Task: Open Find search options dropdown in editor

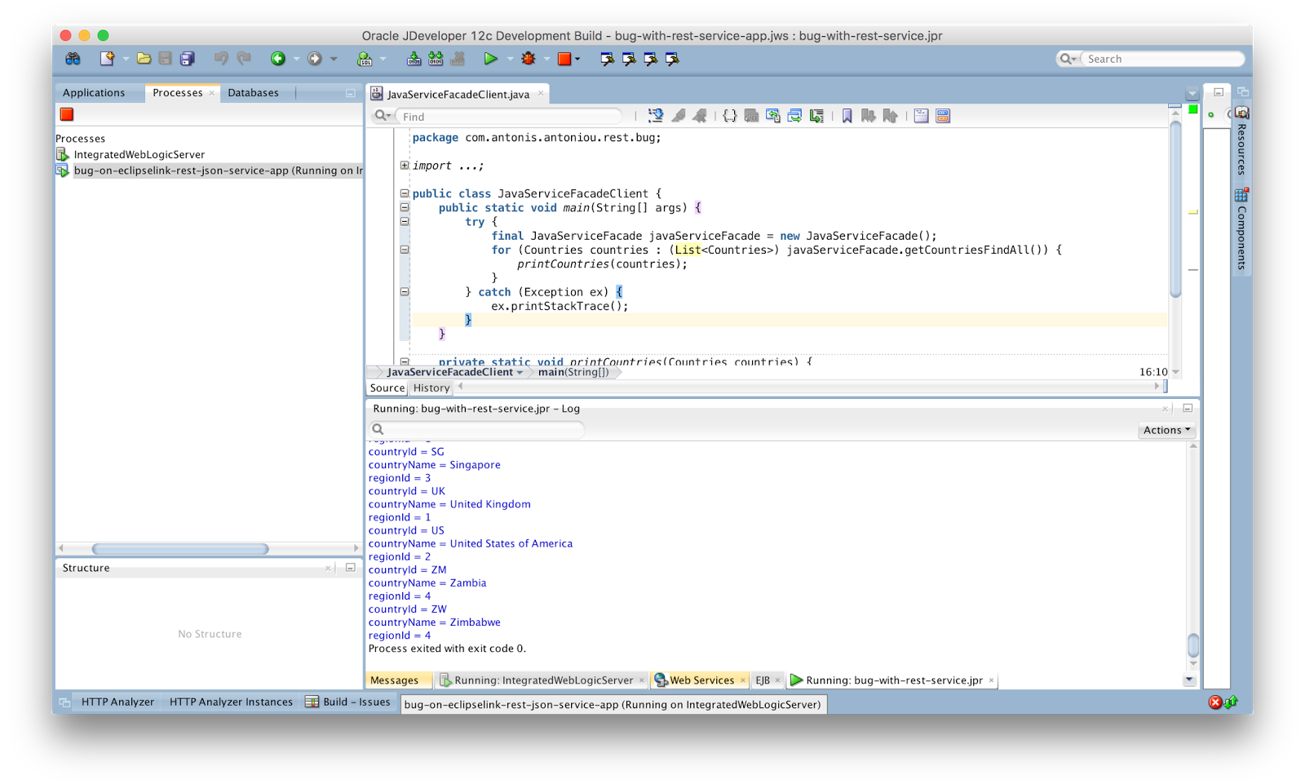Action: (x=383, y=116)
